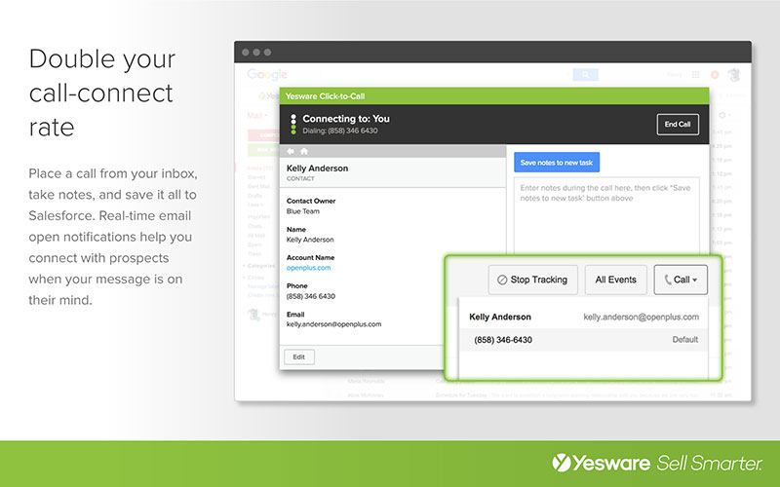Open All Events view
The height and width of the screenshot is (487, 780).
(616, 280)
